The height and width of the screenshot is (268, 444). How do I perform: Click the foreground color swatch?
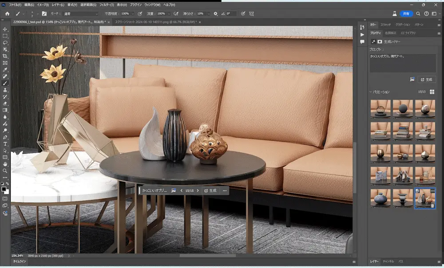coord(4,189)
